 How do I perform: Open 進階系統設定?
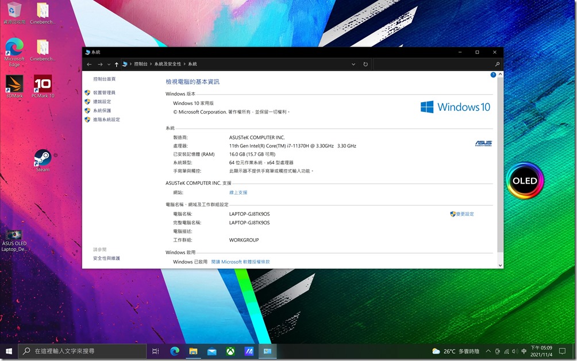coord(106,119)
